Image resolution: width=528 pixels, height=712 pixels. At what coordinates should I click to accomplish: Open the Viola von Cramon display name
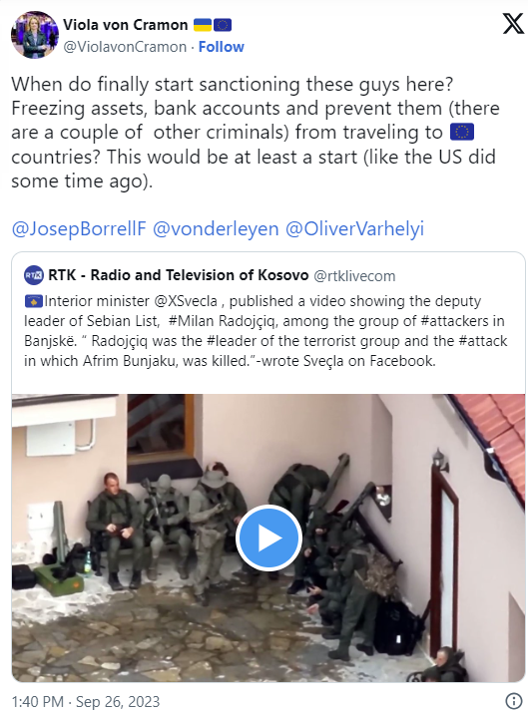click(126, 25)
